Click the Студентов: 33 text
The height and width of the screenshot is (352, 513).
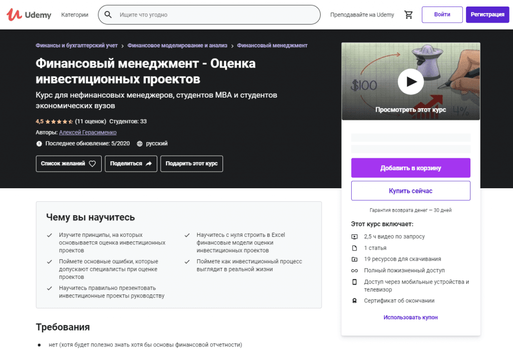tap(128, 121)
